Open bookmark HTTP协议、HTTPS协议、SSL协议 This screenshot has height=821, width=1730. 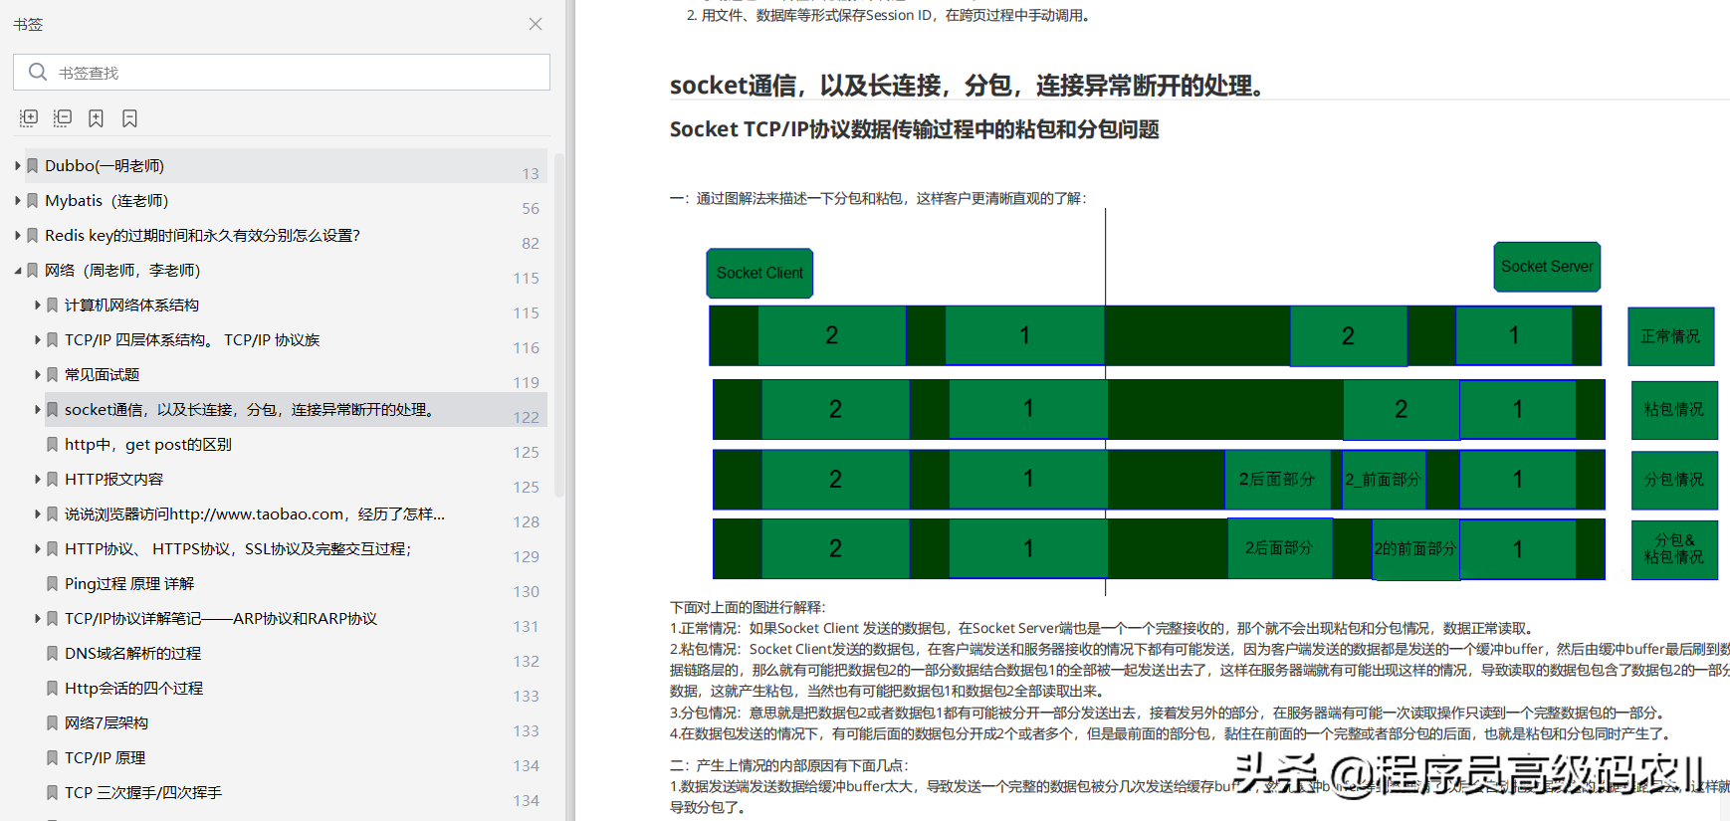(238, 548)
